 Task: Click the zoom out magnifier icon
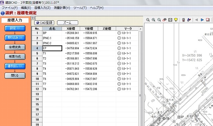coord(159,20)
